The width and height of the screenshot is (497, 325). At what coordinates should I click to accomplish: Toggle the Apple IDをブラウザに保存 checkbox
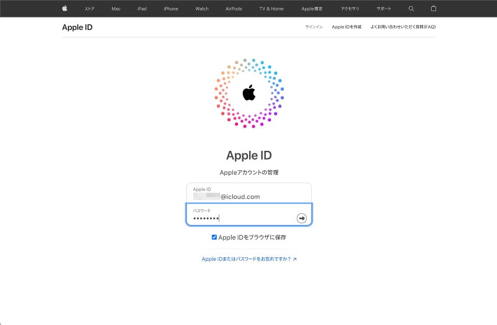coord(214,237)
